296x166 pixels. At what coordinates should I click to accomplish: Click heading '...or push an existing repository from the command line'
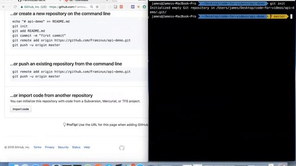tap(66, 64)
